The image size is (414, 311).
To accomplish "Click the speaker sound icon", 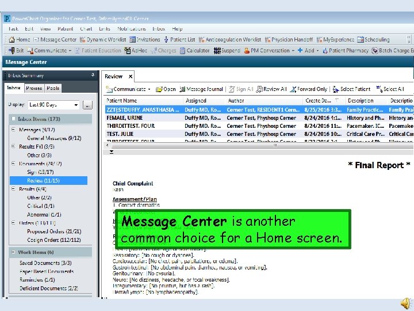I will point(407,304).
